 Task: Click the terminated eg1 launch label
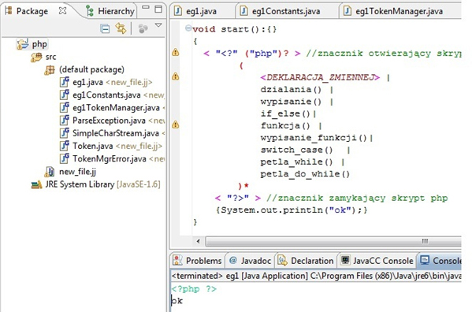[316, 276]
